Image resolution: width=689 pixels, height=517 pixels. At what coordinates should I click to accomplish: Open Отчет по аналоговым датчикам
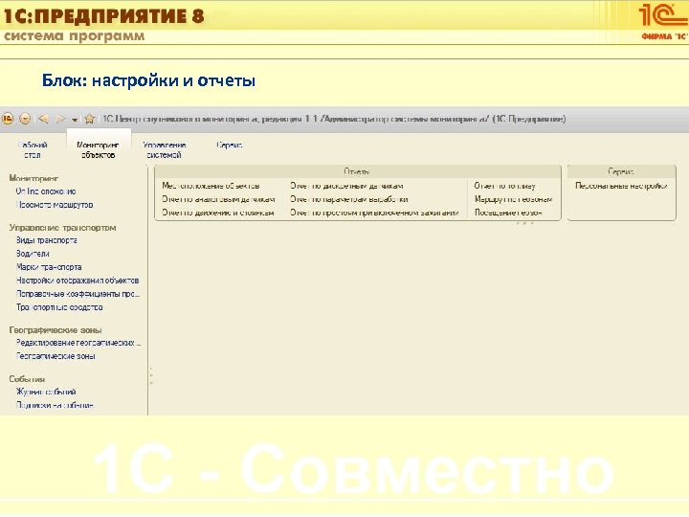click(x=218, y=199)
